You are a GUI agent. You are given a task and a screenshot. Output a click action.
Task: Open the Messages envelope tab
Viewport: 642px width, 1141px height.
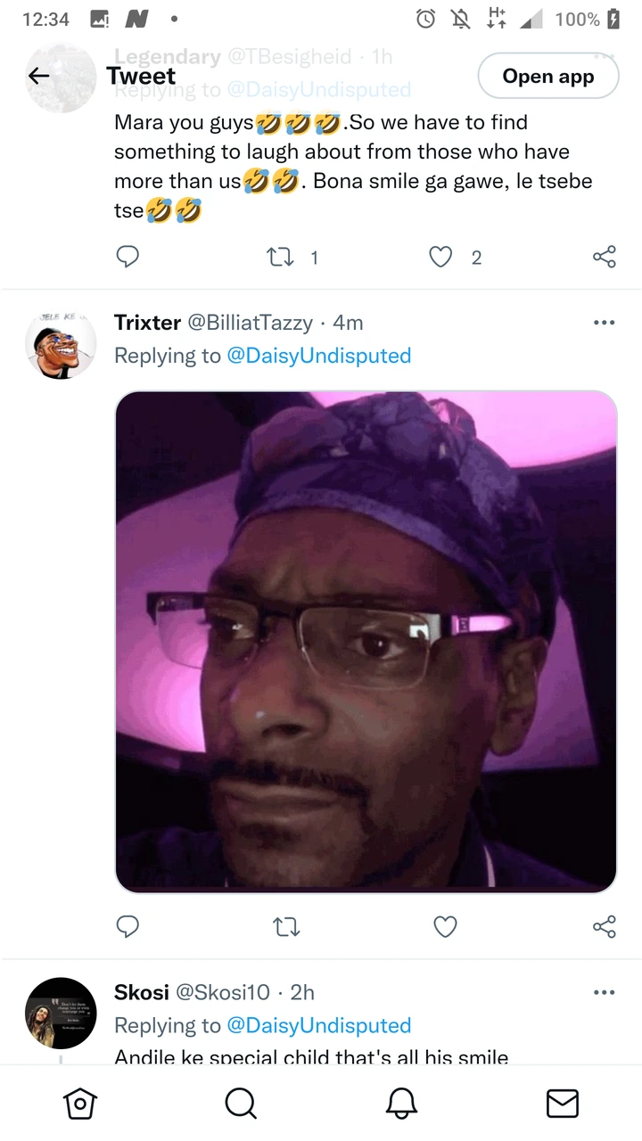[562, 1104]
